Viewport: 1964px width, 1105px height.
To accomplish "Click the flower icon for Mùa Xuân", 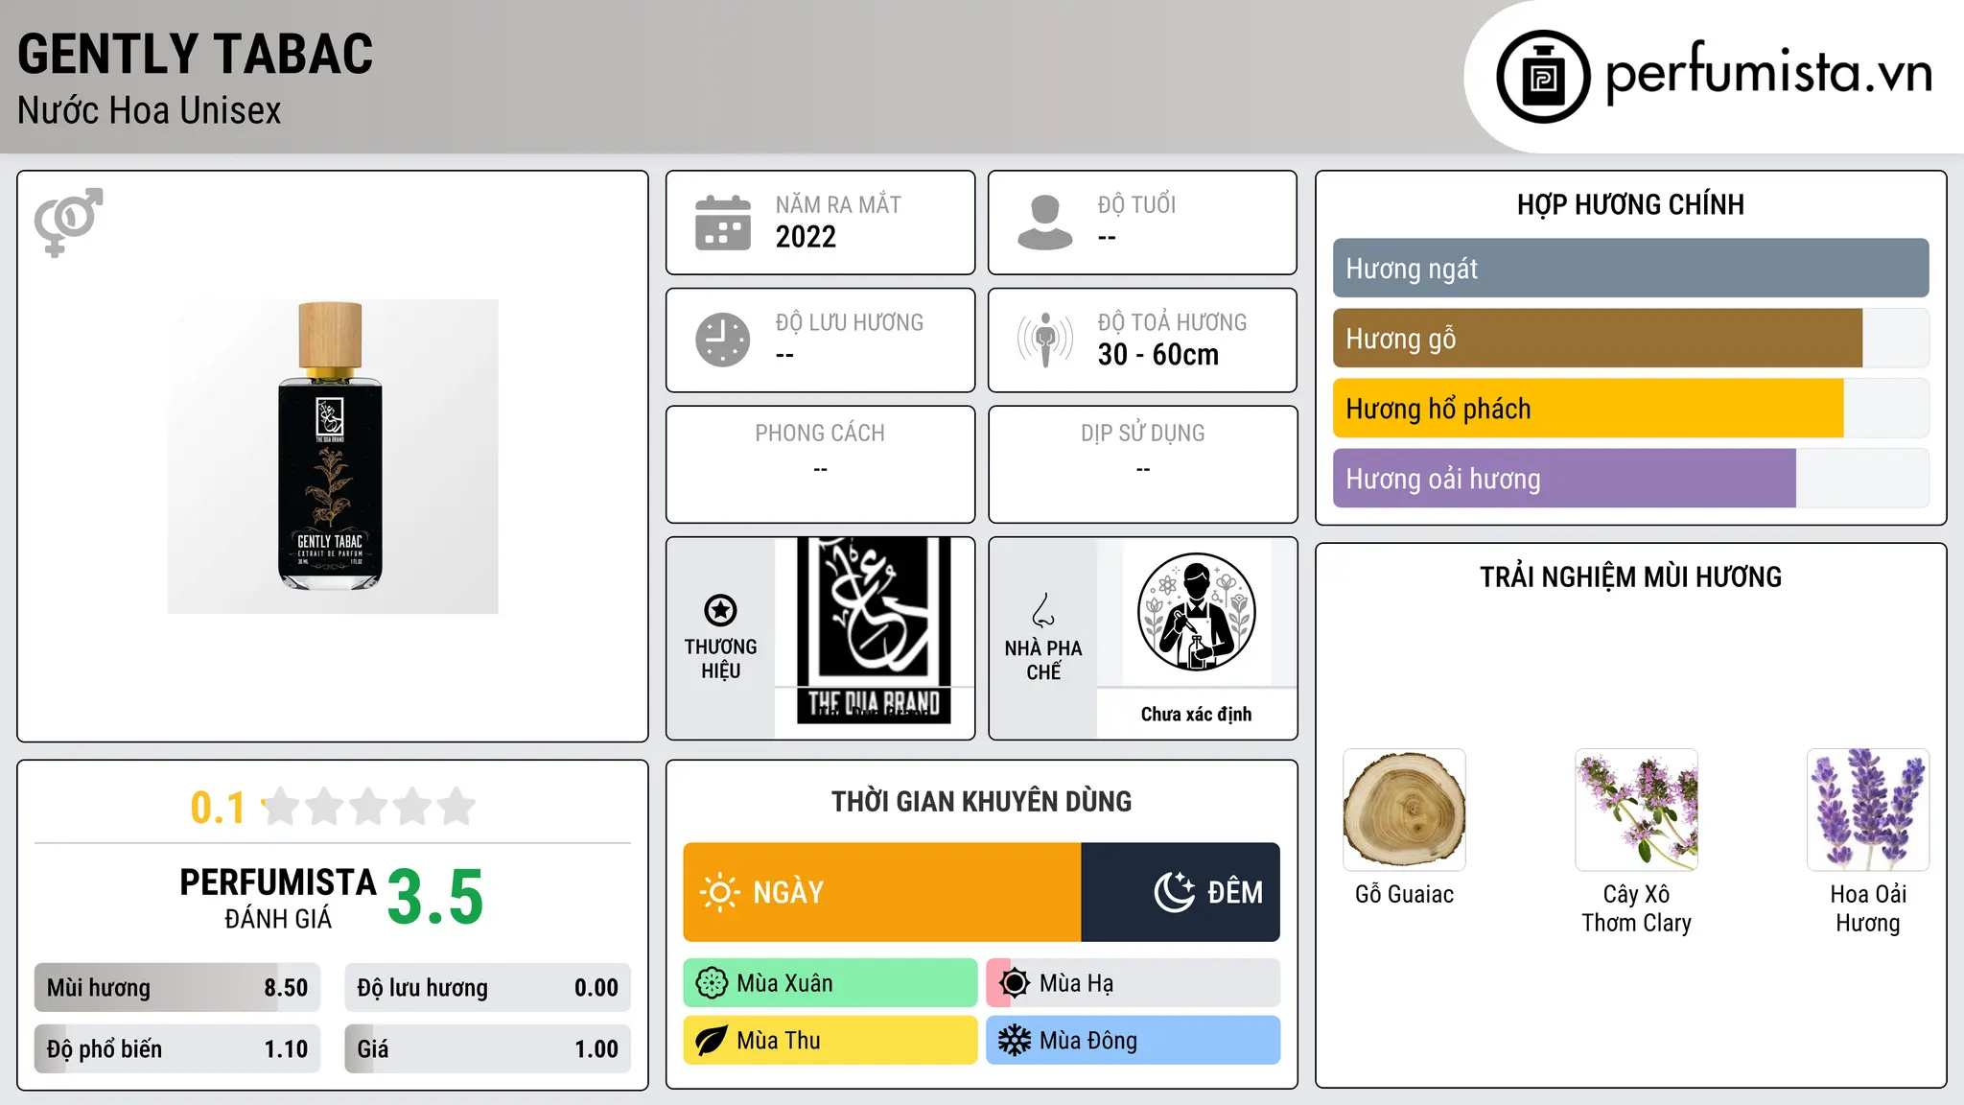I will point(712,983).
